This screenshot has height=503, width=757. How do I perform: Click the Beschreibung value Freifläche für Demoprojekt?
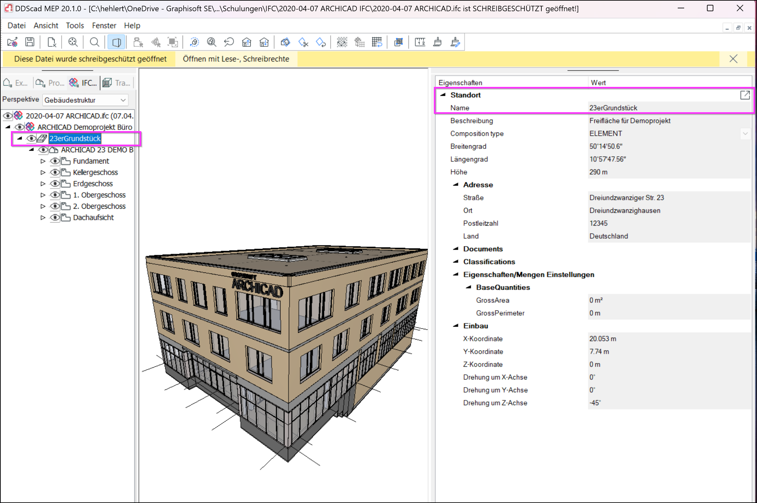pyautogui.click(x=630, y=121)
